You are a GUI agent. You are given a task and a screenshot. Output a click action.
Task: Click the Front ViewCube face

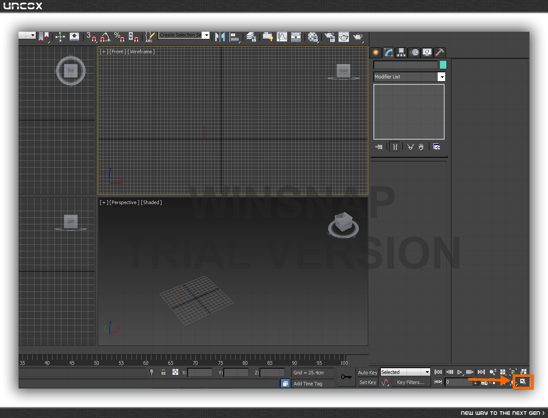click(x=343, y=71)
